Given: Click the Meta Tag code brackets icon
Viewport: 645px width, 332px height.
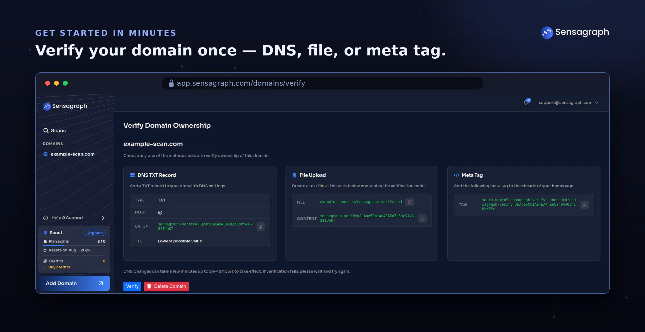Looking at the screenshot, I should pos(456,175).
